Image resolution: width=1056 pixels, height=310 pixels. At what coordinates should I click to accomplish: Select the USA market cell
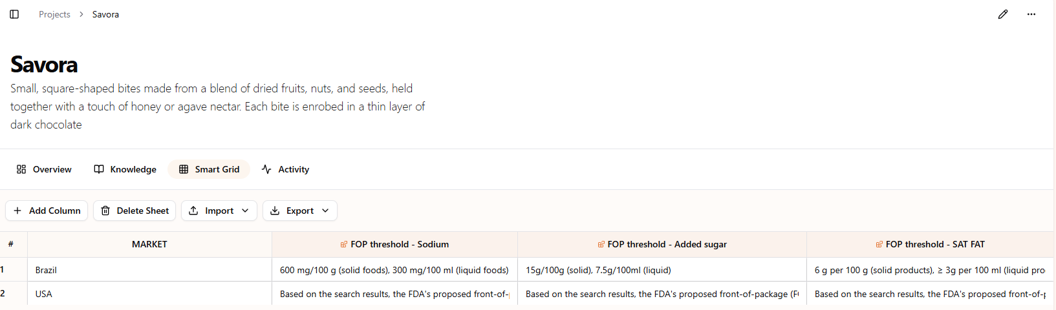(x=149, y=294)
